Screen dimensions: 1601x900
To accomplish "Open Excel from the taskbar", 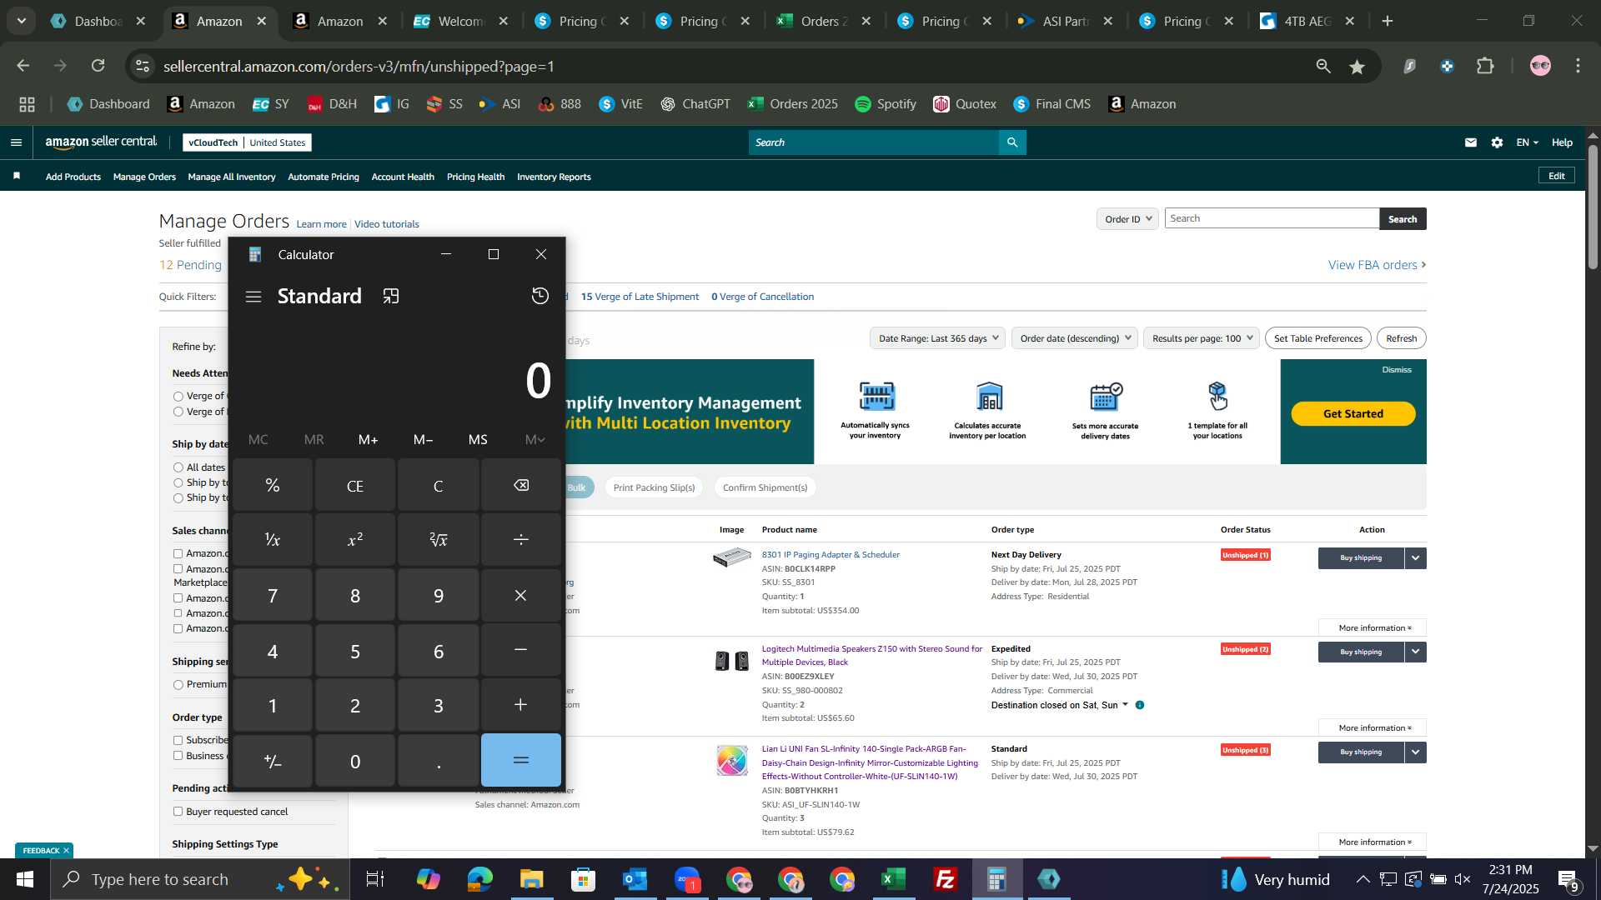I will coord(894,879).
